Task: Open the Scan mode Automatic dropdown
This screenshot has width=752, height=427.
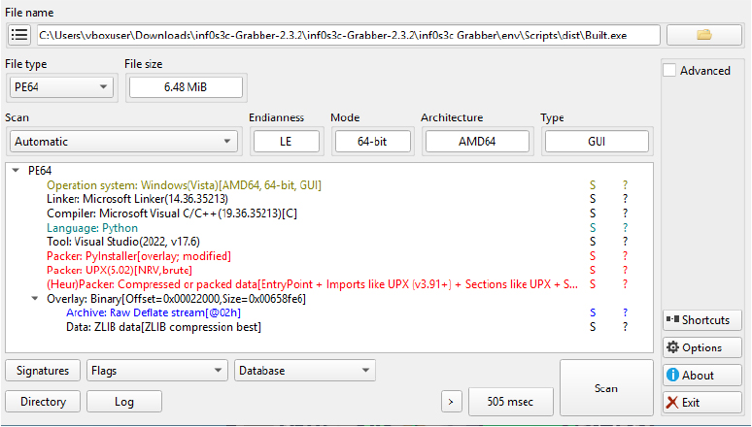Action: (x=123, y=142)
